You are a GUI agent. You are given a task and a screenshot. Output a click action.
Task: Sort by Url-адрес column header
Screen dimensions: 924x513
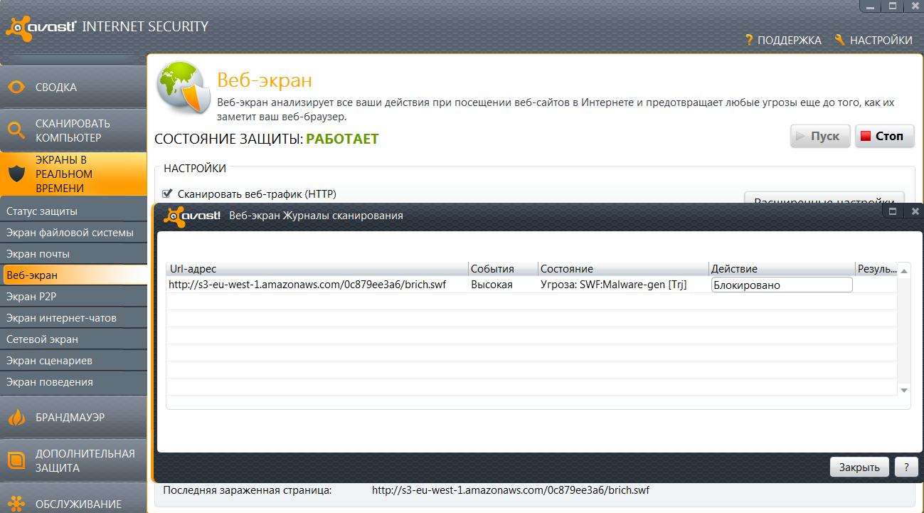(317, 269)
